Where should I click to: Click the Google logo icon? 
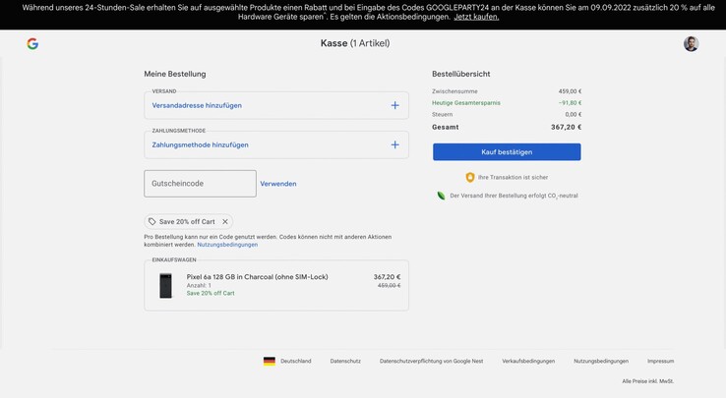[32, 44]
